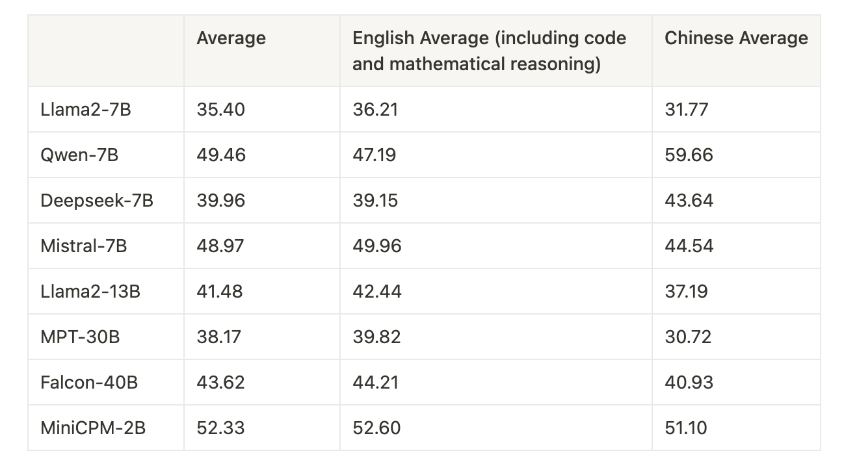Click the MiniCPM-2B model name cell

pyautogui.click(x=93, y=428)
